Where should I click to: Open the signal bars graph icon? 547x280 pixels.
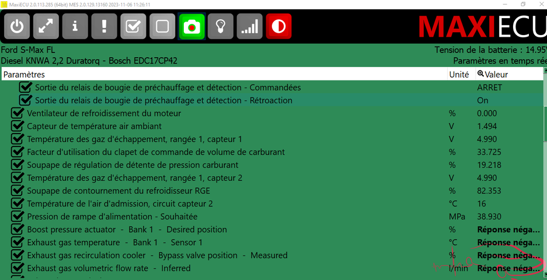click(x=249, y=26)
